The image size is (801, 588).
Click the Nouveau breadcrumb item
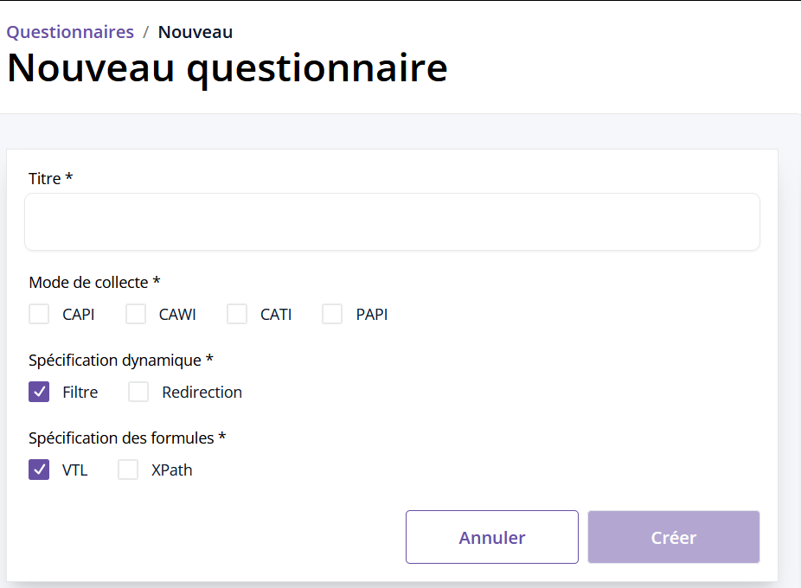click(195, 32)
